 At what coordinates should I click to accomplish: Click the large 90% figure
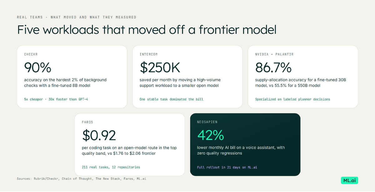pyautogui.click(x=37, y=67)
